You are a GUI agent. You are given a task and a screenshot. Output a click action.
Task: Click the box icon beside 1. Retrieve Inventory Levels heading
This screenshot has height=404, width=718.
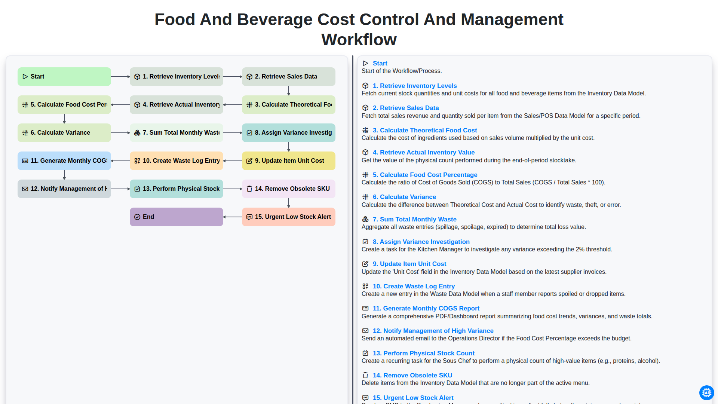point(365,86)
